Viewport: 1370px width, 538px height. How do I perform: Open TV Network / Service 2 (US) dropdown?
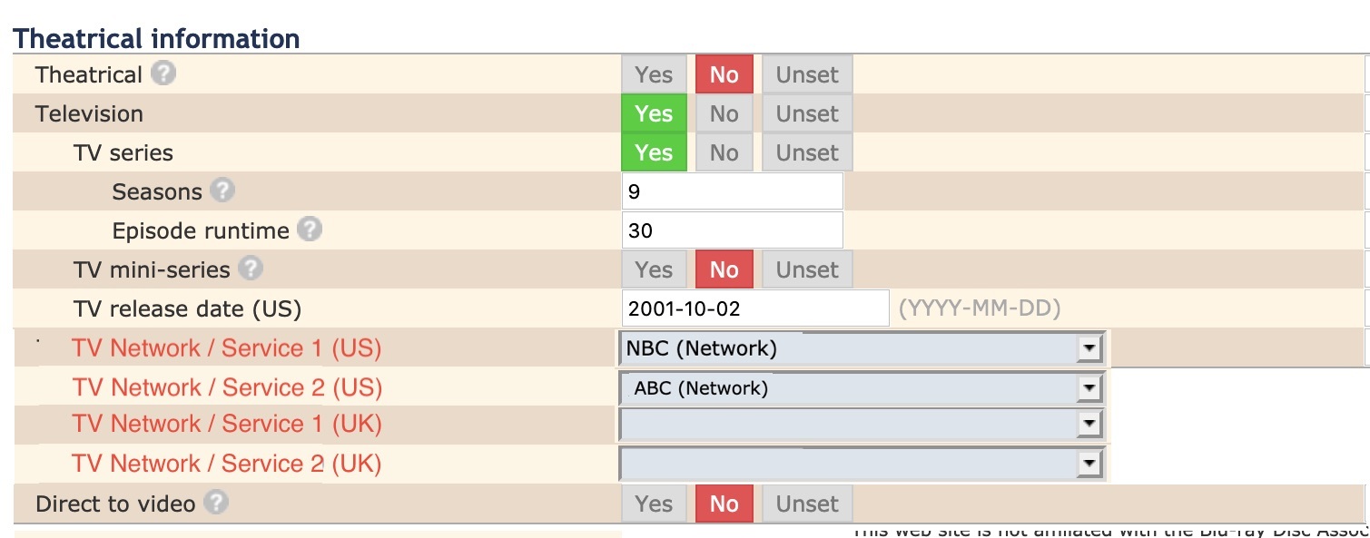(x=862, y=388)
